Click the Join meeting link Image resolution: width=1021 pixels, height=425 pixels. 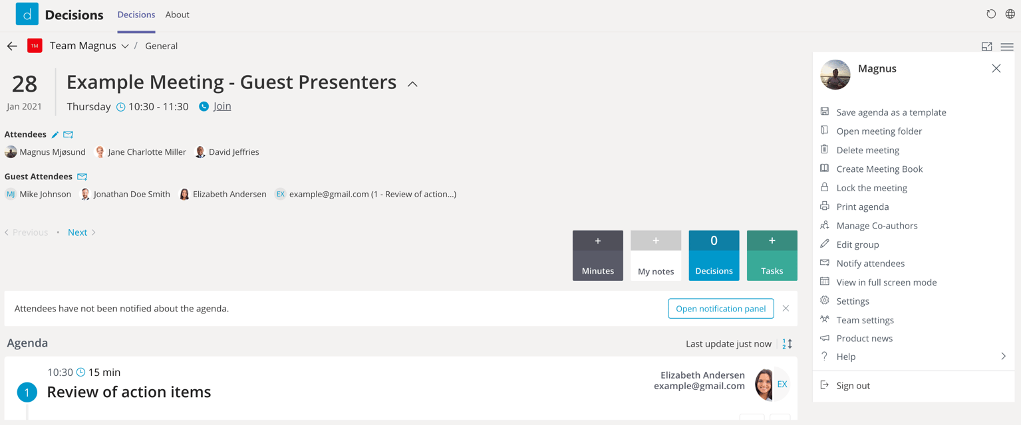(x=221, y=106)
